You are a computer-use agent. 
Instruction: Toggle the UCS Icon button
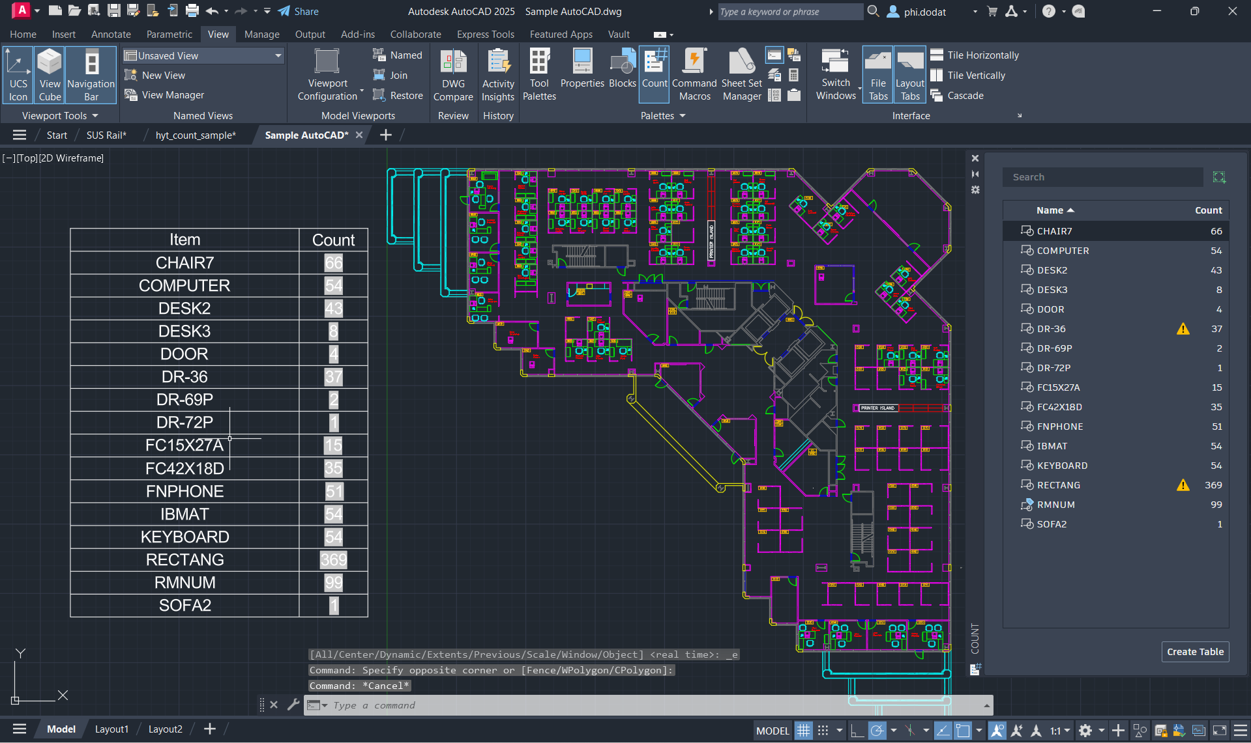(18, 75)
